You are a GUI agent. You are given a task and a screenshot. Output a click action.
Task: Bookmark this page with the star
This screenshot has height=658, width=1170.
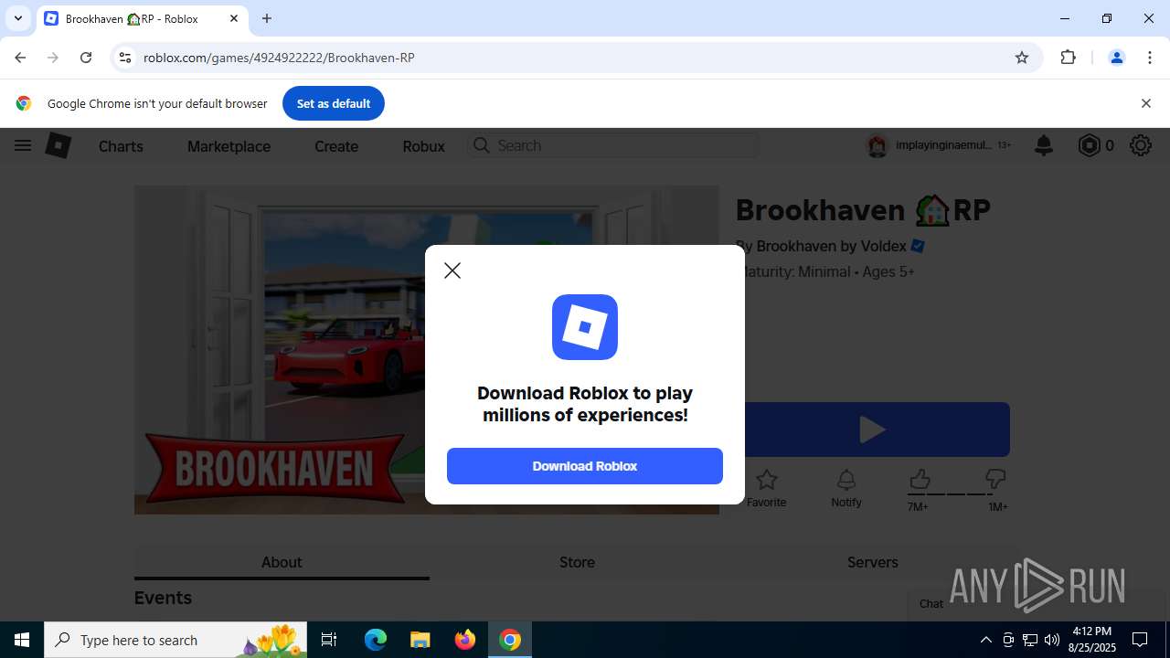click(x=1022, y=58)
